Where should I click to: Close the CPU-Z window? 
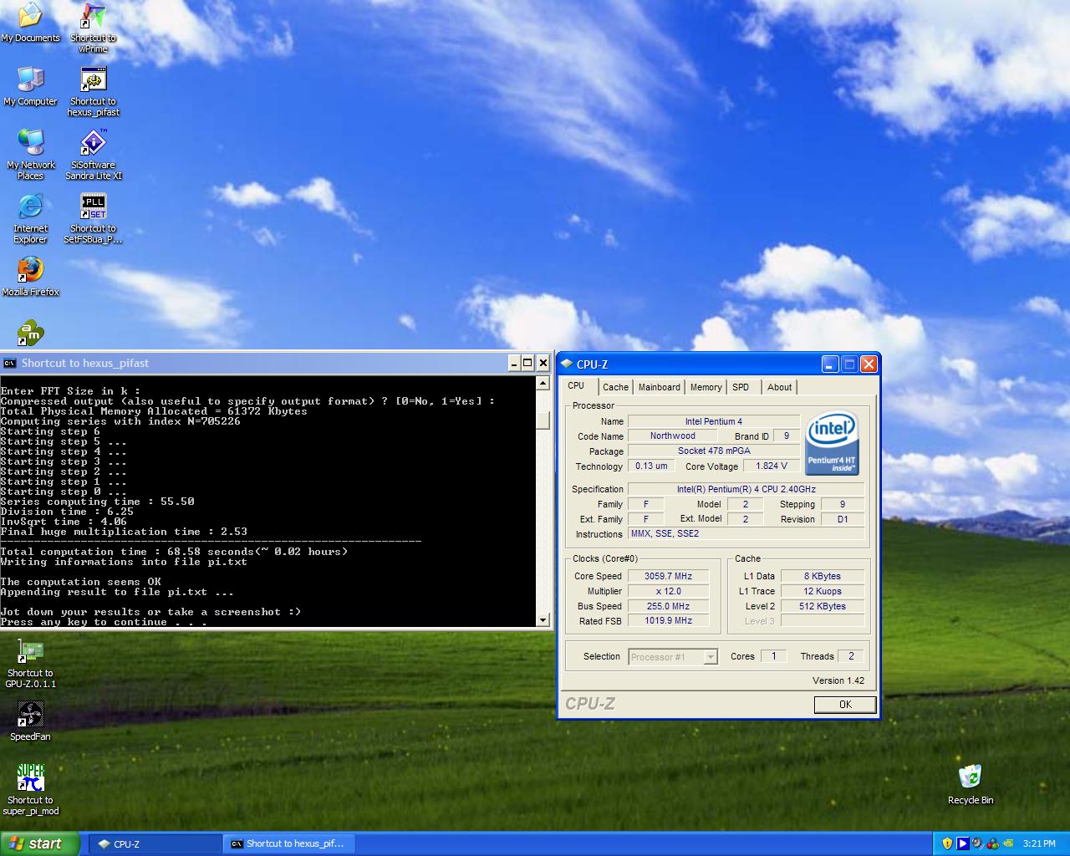tap(869, 364)
